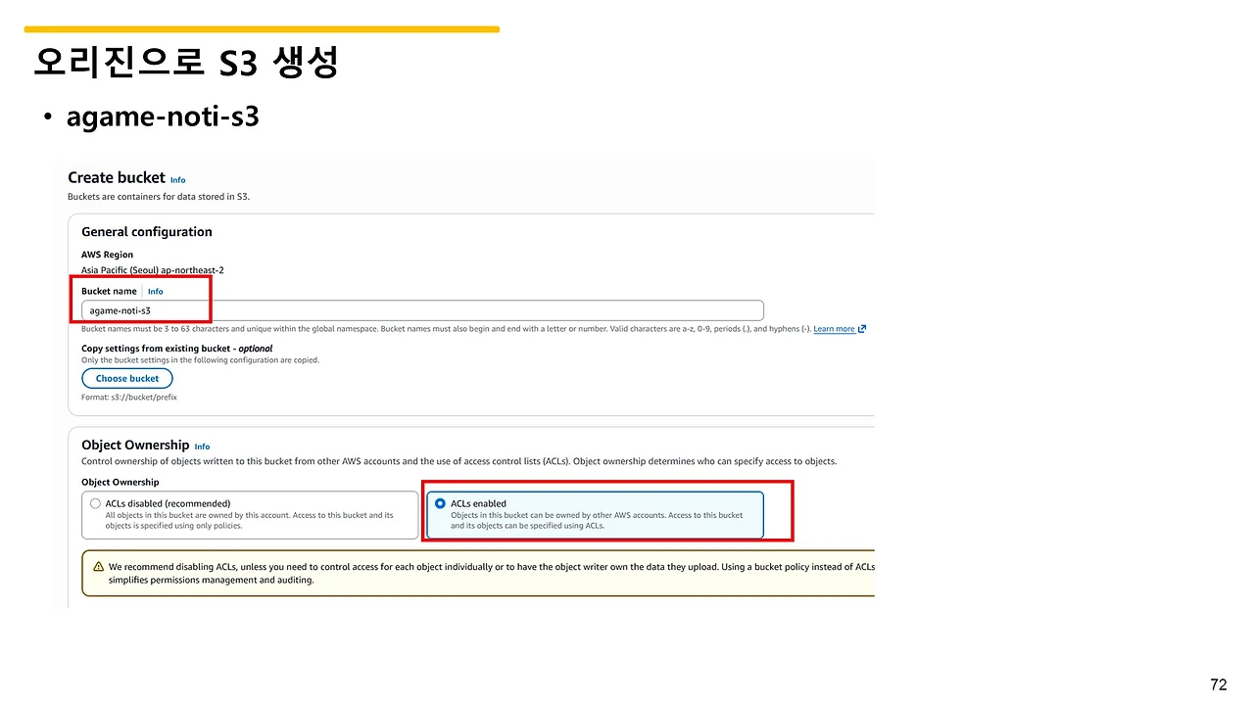The width and height of the screenshot is (1254, 705).
Task: Click the bullet text 'agame-noti-s3' on the slide
Action: (x=163, y=117)
